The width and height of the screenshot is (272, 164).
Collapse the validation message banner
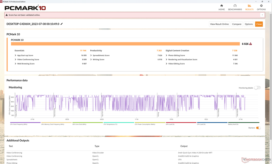tap(262, 15)
